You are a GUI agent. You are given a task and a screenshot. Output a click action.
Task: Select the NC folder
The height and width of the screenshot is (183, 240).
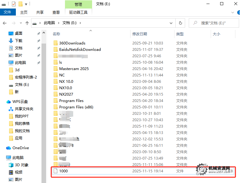click(x=62, y=76)
